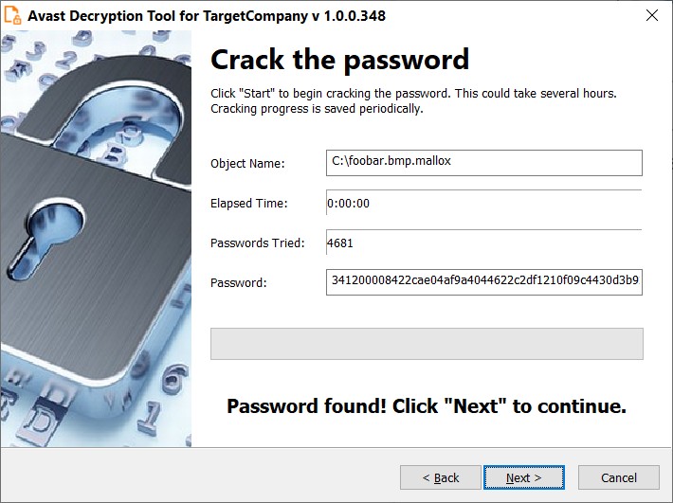Image resolution: width=673 pixels, height=503 pixels.
Task: Cancel the decryption wizard
Action: (x=619, y=477)
